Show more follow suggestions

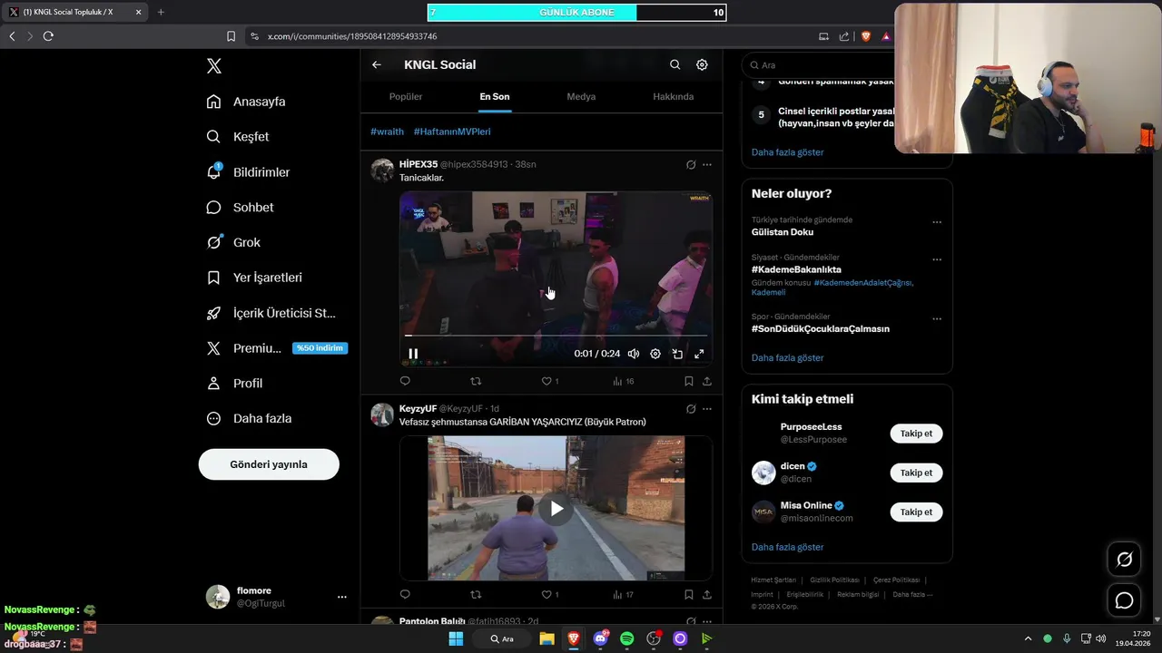click(x=787, y=548)
